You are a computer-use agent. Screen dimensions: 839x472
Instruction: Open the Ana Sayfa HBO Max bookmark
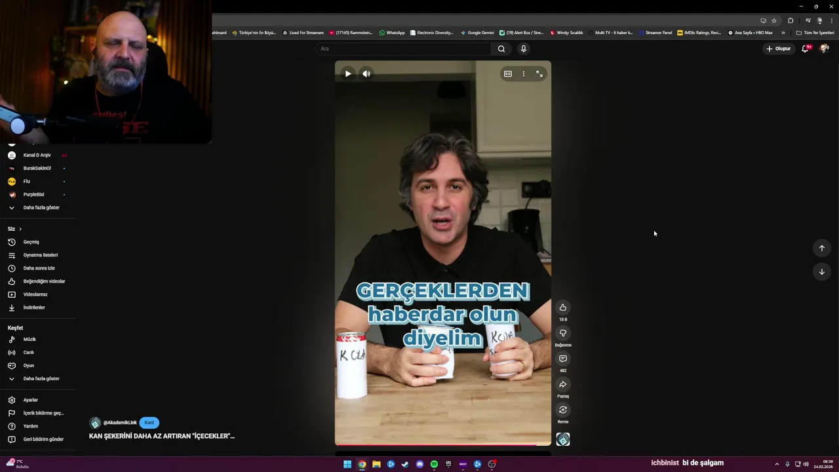click(751, 33)
